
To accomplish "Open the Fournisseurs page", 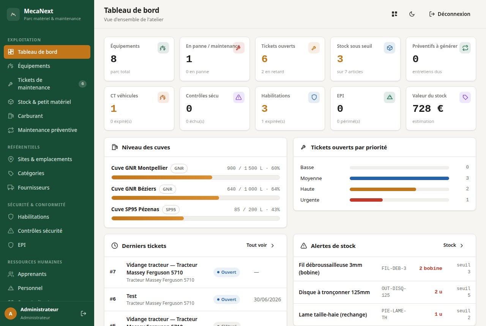I will pos(47,188).
